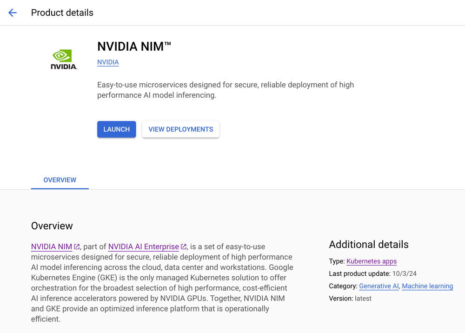Click the Product details page title
Screen dimensions: 465x333
[62, 13]
